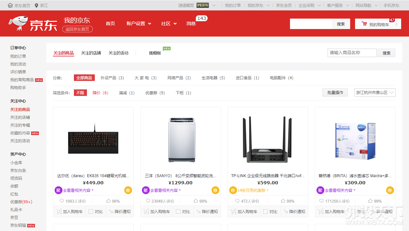Focus the red header search box
This screenshot has height=231, width=409.
[311, 24]
